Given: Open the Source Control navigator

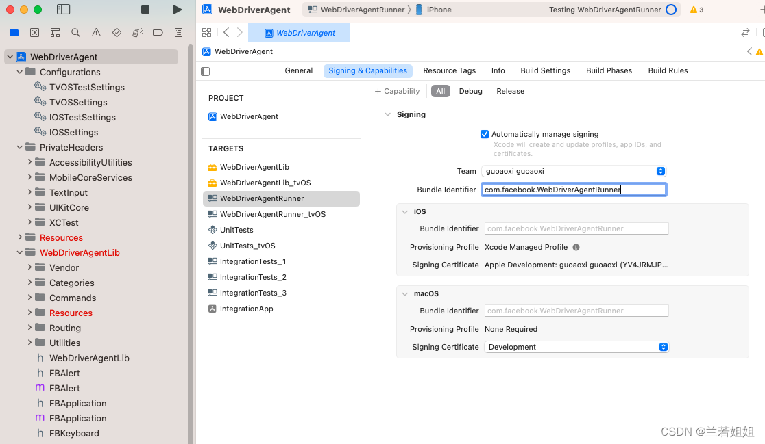Looking at the screenshot, I should coord(35,33).
